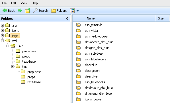Open the View menu
The image size is (170, 103).
coord(24,3)
